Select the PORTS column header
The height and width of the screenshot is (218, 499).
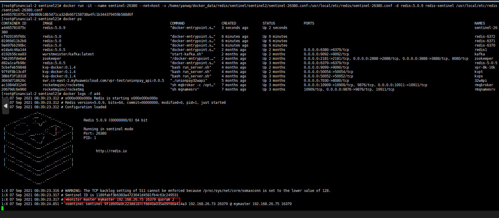click(309, 23)
